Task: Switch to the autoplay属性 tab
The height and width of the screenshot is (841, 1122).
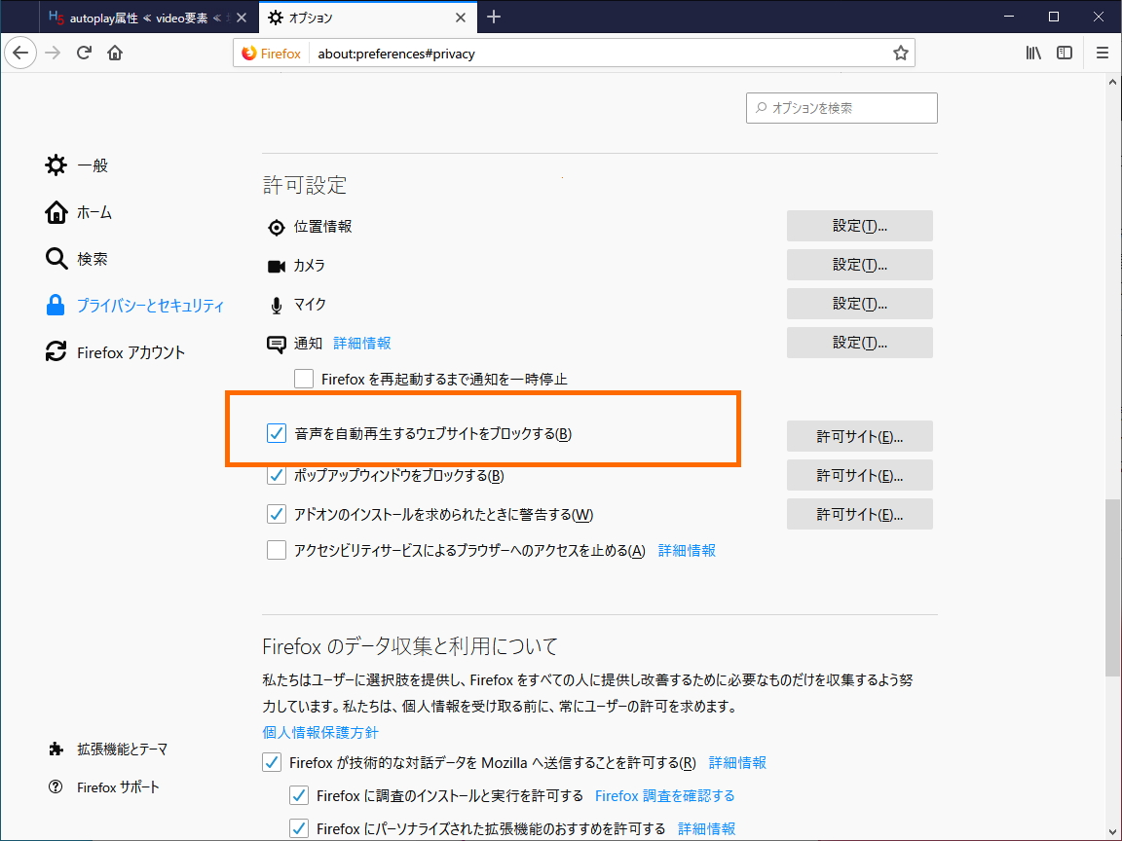Action: point(136,17)
